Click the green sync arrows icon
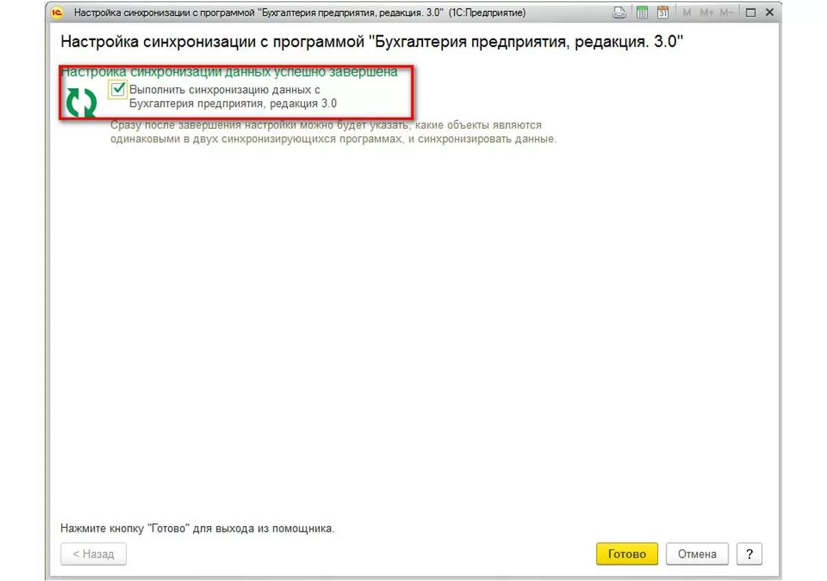The height and width of the screenshot is (581, 827). point(81,102)
